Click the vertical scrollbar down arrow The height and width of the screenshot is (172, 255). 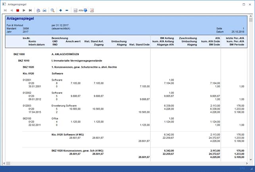point(251,159)
